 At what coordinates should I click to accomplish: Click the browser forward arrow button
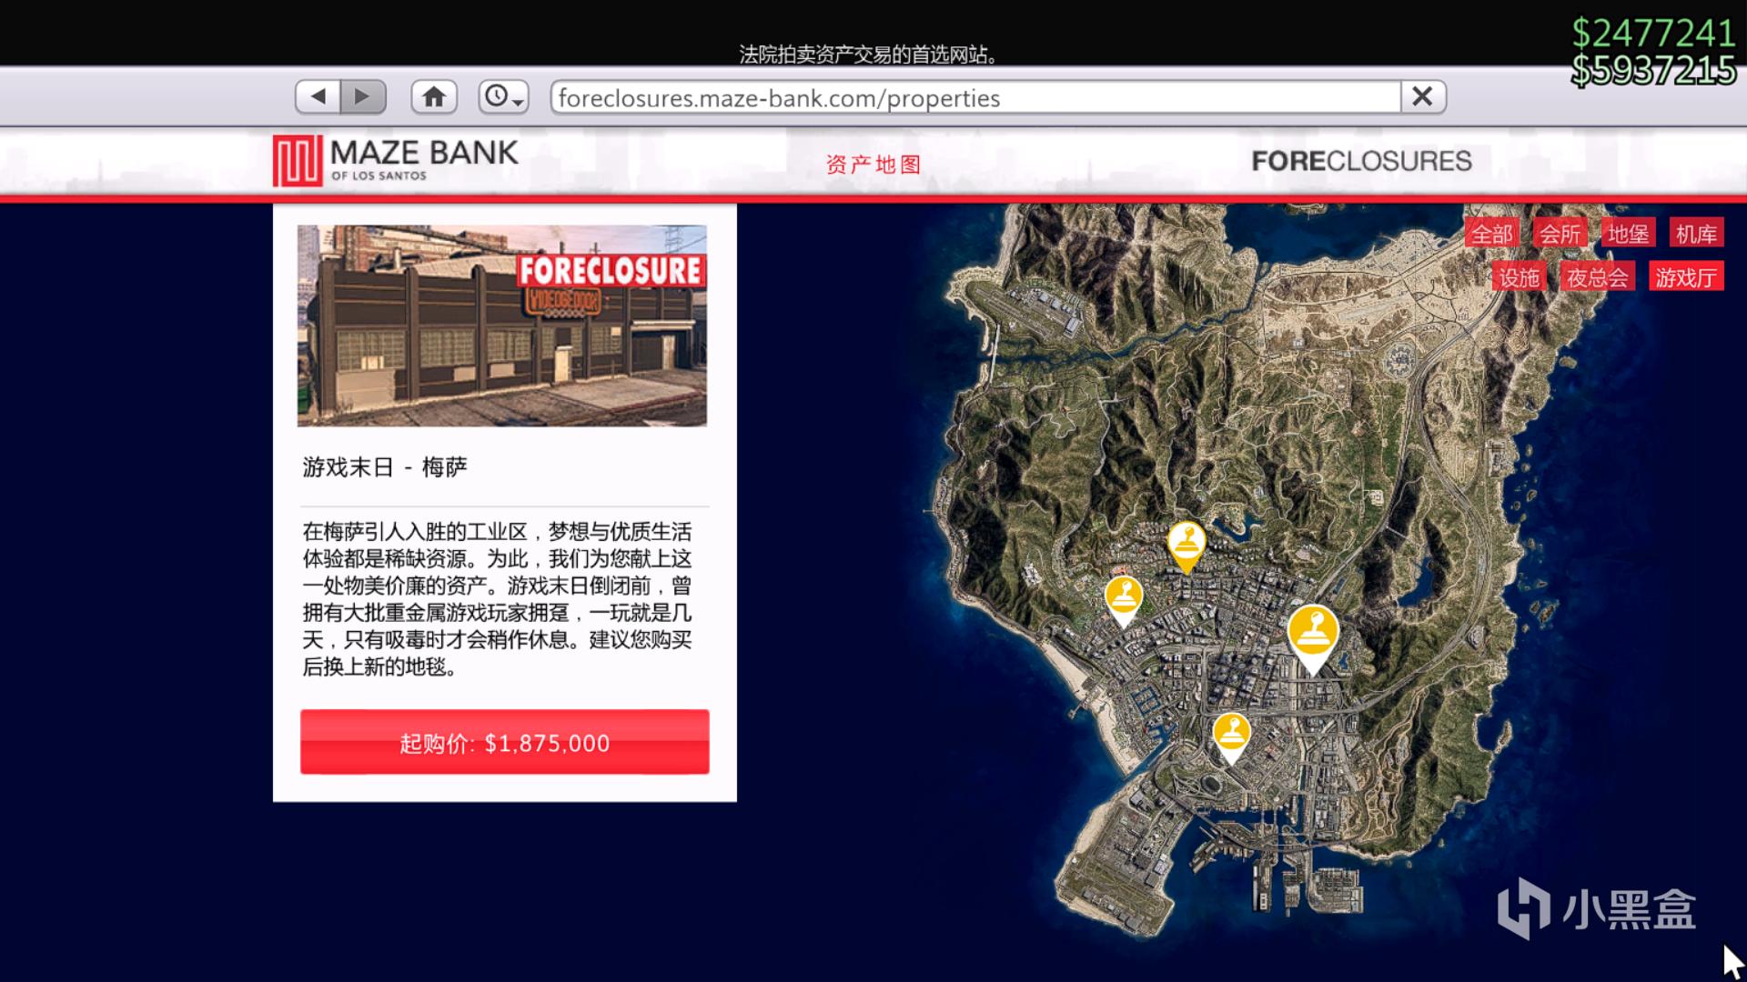tap(363, 96)
